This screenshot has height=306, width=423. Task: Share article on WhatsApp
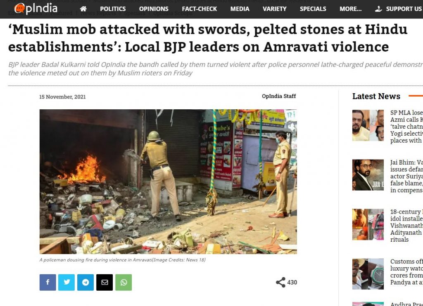pos(124,282)
